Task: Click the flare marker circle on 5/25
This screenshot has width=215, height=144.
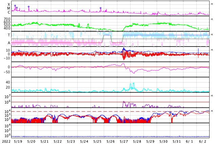Action: coord(100,8)
